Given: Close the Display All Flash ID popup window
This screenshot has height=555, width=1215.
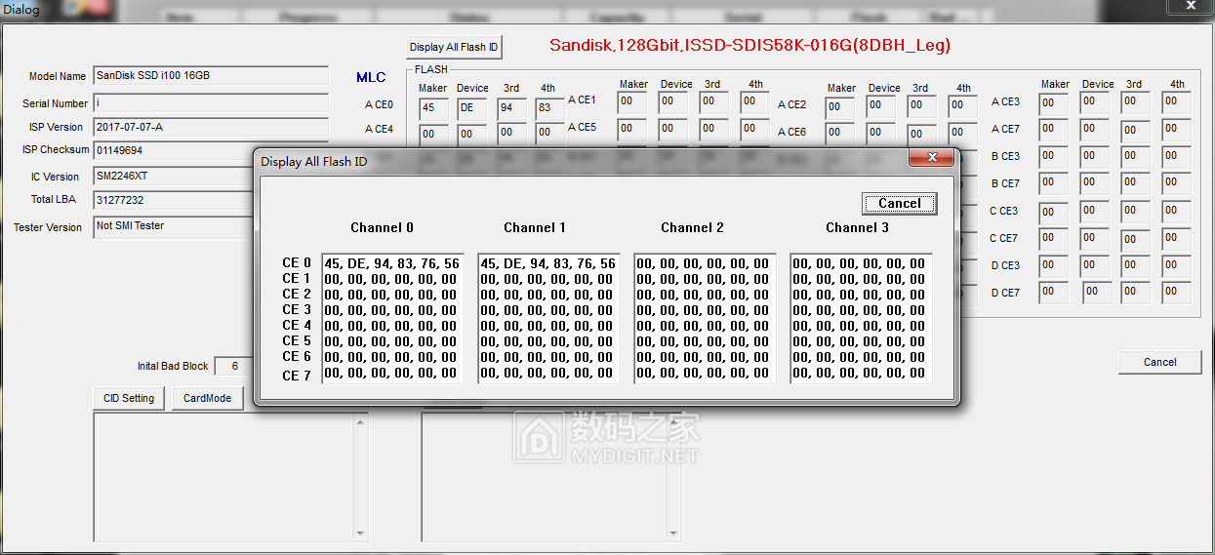Looking at the screenshot, I should tap(932, 158).
